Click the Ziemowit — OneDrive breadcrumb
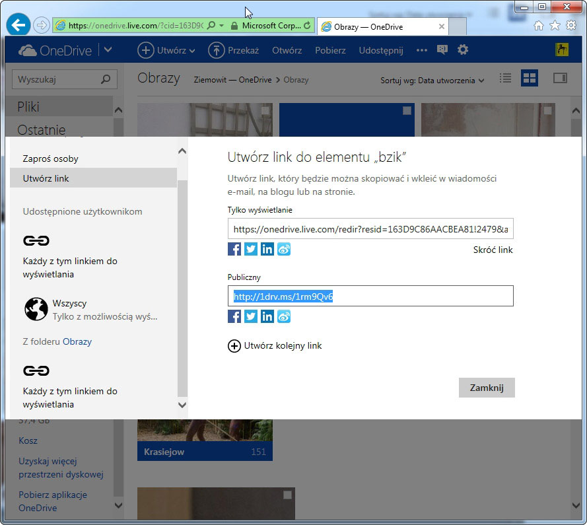The height and width of the screenshot is (525, 587). (232, 80)
